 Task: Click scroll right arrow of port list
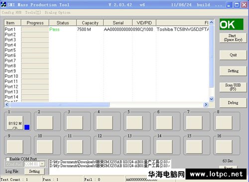click(206, 105)
